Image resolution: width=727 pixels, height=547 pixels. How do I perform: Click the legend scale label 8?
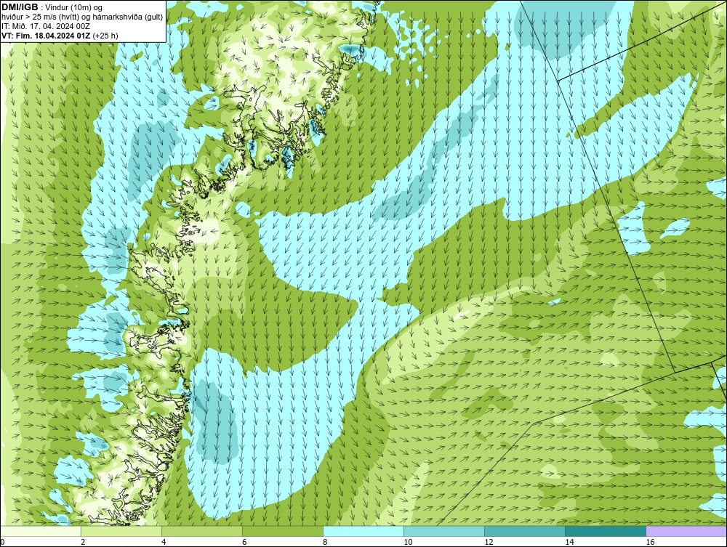325,542
